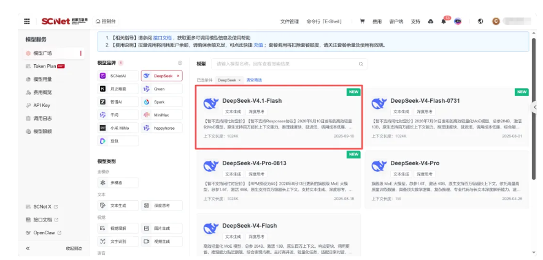Image resolution: width=543 pixels, height=260 pixels.
Task: Click the cloud upload icon
Action: click(431, 21)
